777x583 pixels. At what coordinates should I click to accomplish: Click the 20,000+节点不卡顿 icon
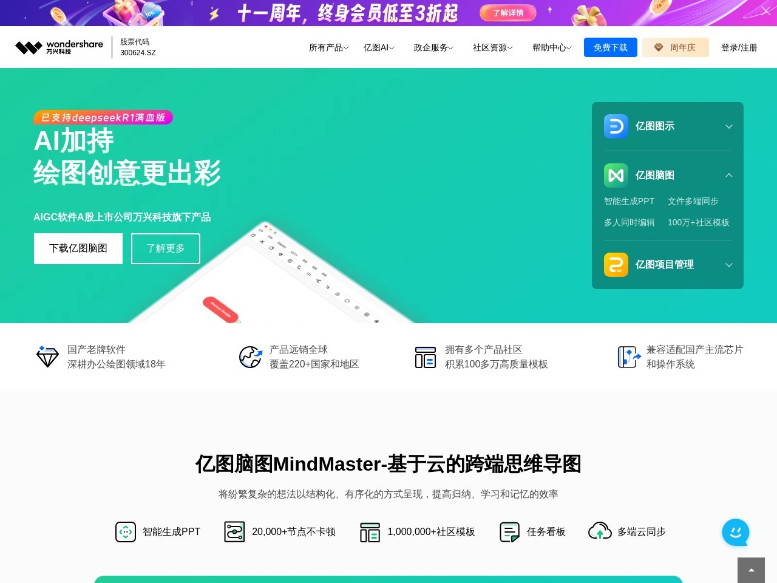(x=234, y=532)
